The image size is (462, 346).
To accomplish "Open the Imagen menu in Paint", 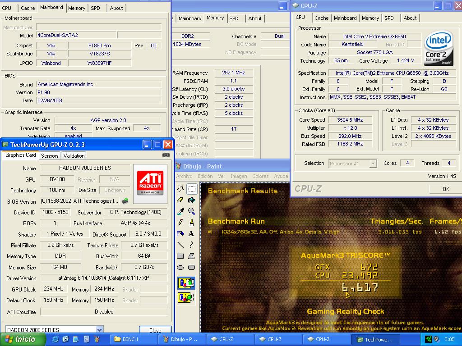I will (239, 176).
